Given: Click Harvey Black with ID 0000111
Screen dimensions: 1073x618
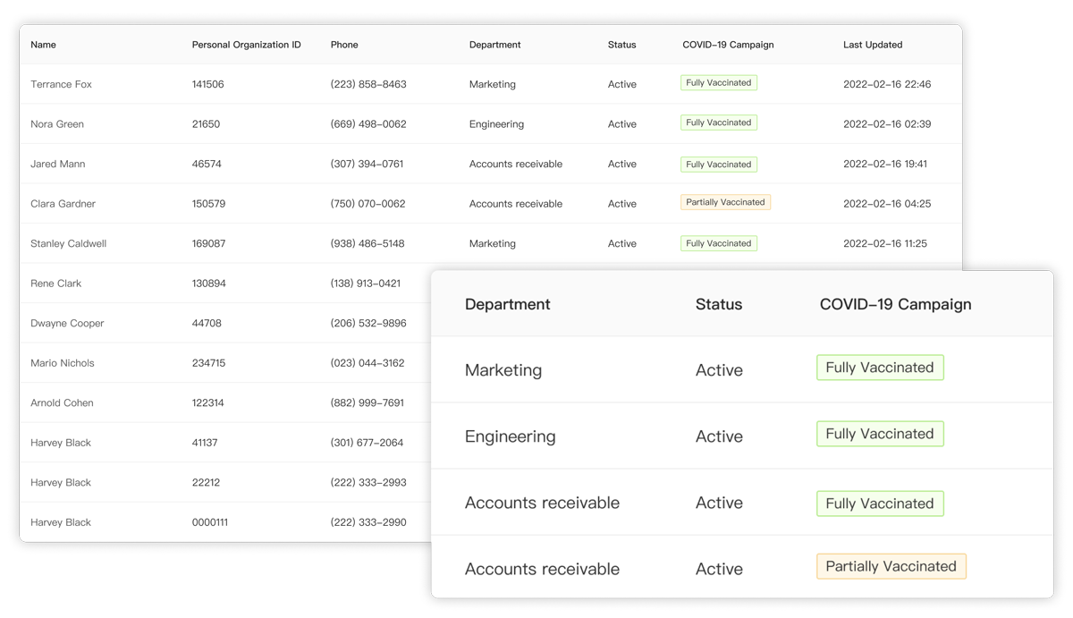Looking at the screenshot, I should (61, 522).
